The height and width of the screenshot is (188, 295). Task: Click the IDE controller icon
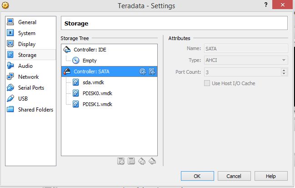point(67,50)
